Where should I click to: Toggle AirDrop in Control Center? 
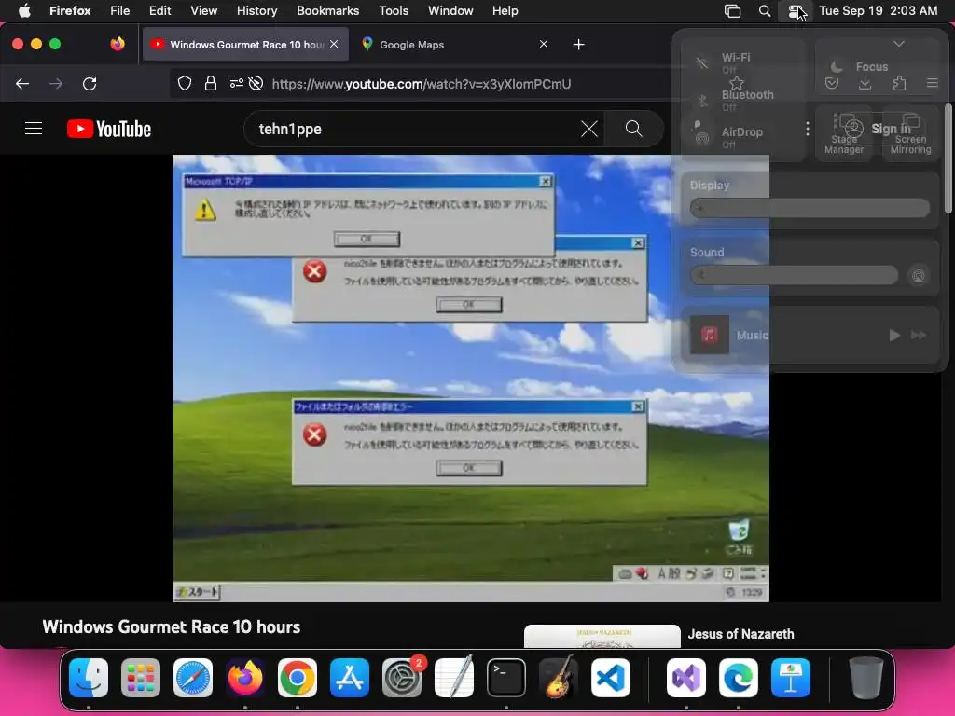pos(702,138)
